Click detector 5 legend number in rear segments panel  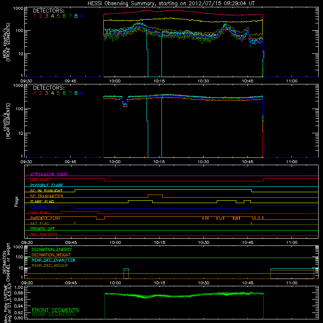pyautogui.click(x=58, y=93)
